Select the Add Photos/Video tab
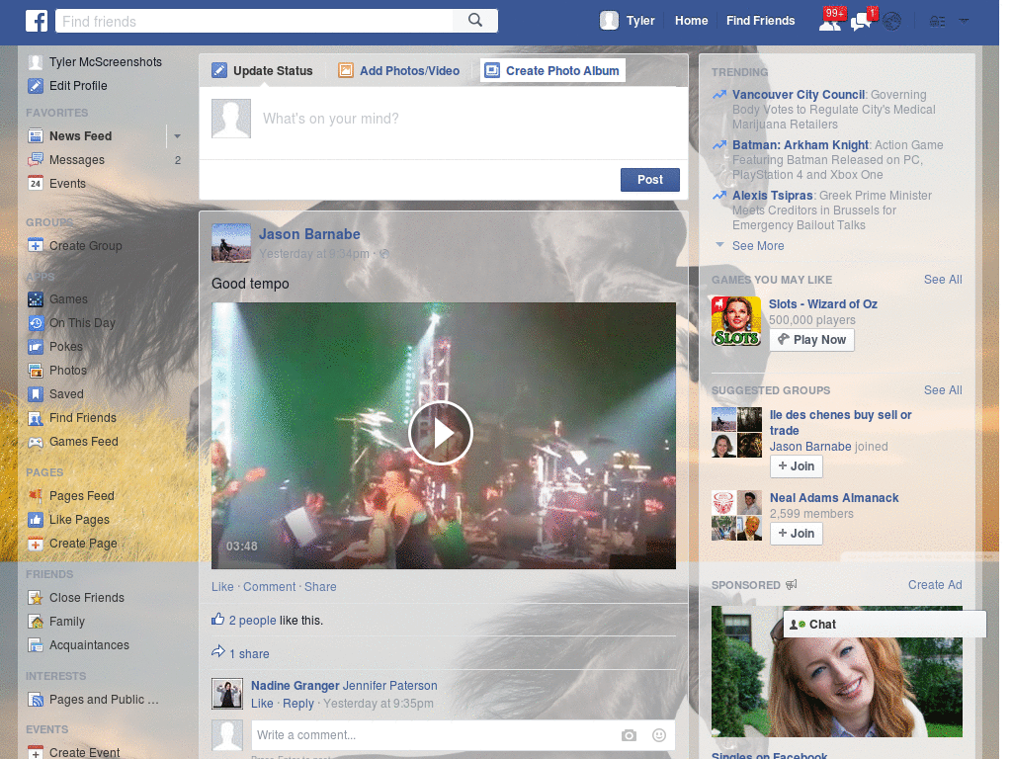This screenshot has height=759, width=1012. click(x=399, y=71)
